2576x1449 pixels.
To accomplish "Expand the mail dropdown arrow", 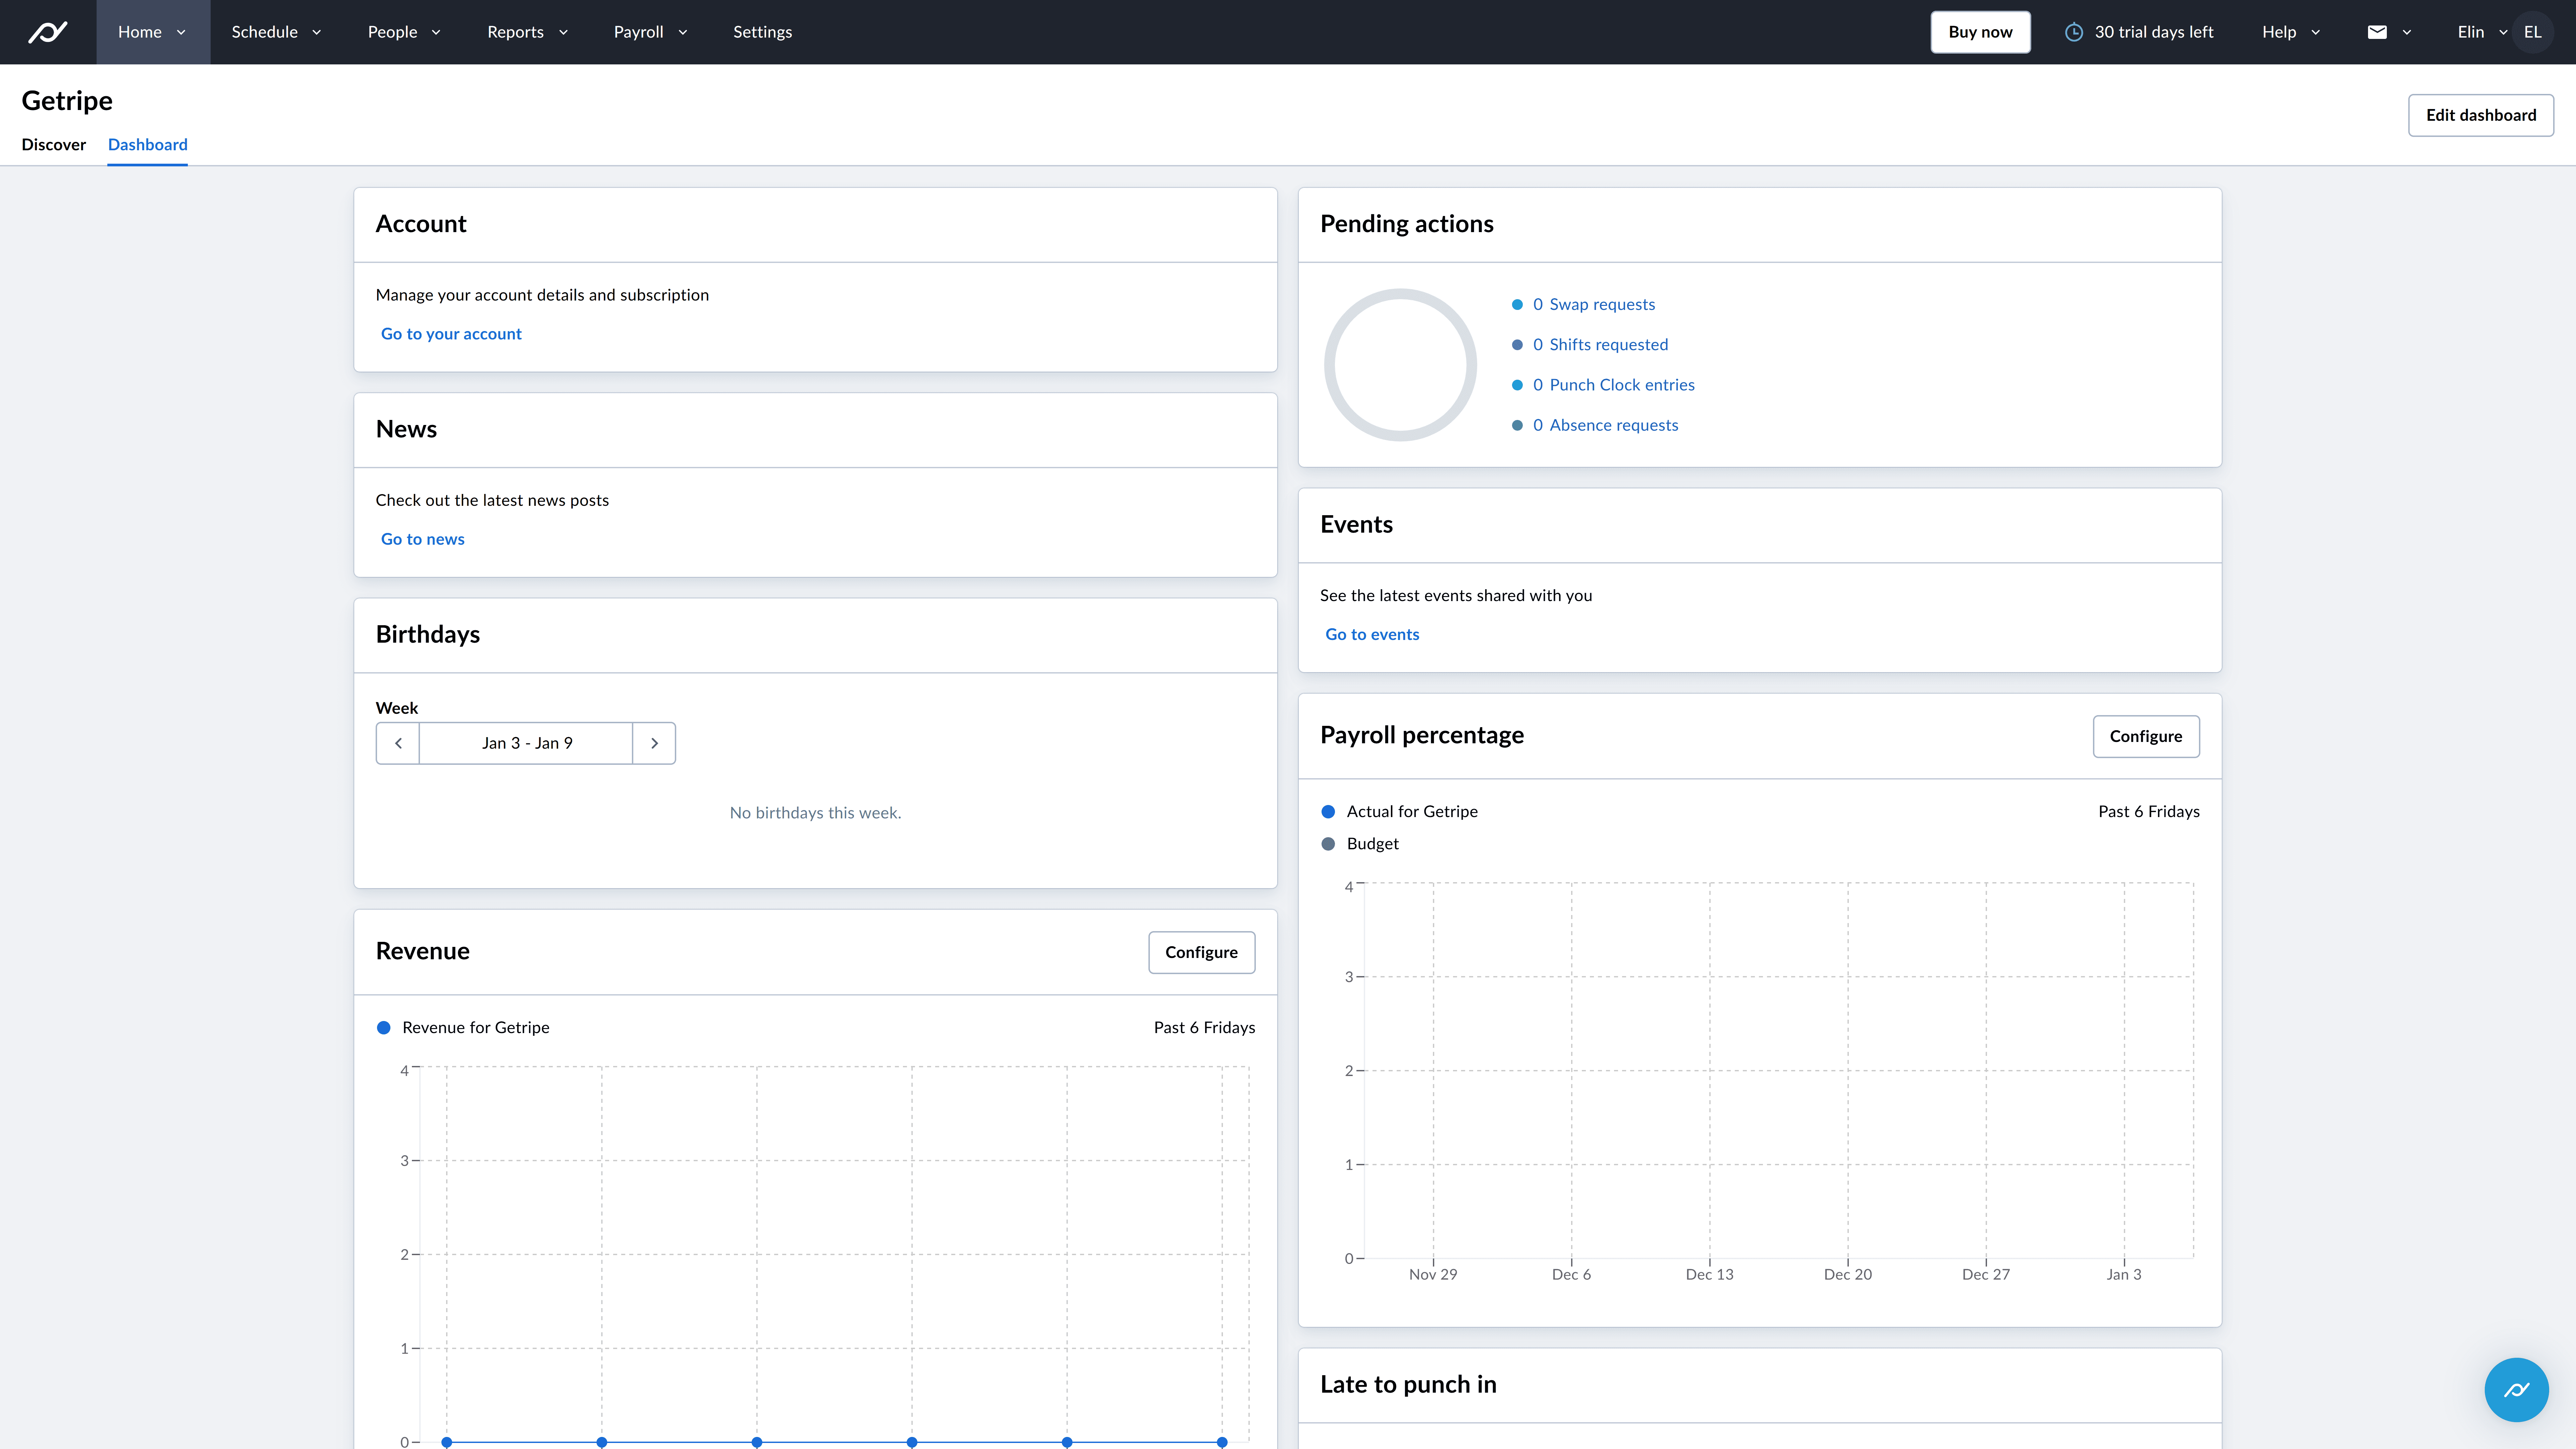I will point(2407,32).
